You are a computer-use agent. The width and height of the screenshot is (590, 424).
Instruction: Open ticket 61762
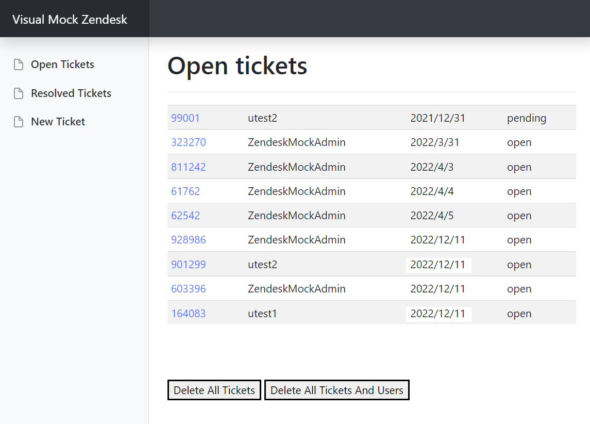pyautogui.click(x=186, y=191)
